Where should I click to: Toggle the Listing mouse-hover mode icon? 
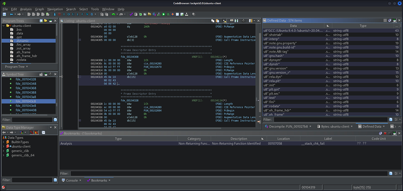(225, 21)
